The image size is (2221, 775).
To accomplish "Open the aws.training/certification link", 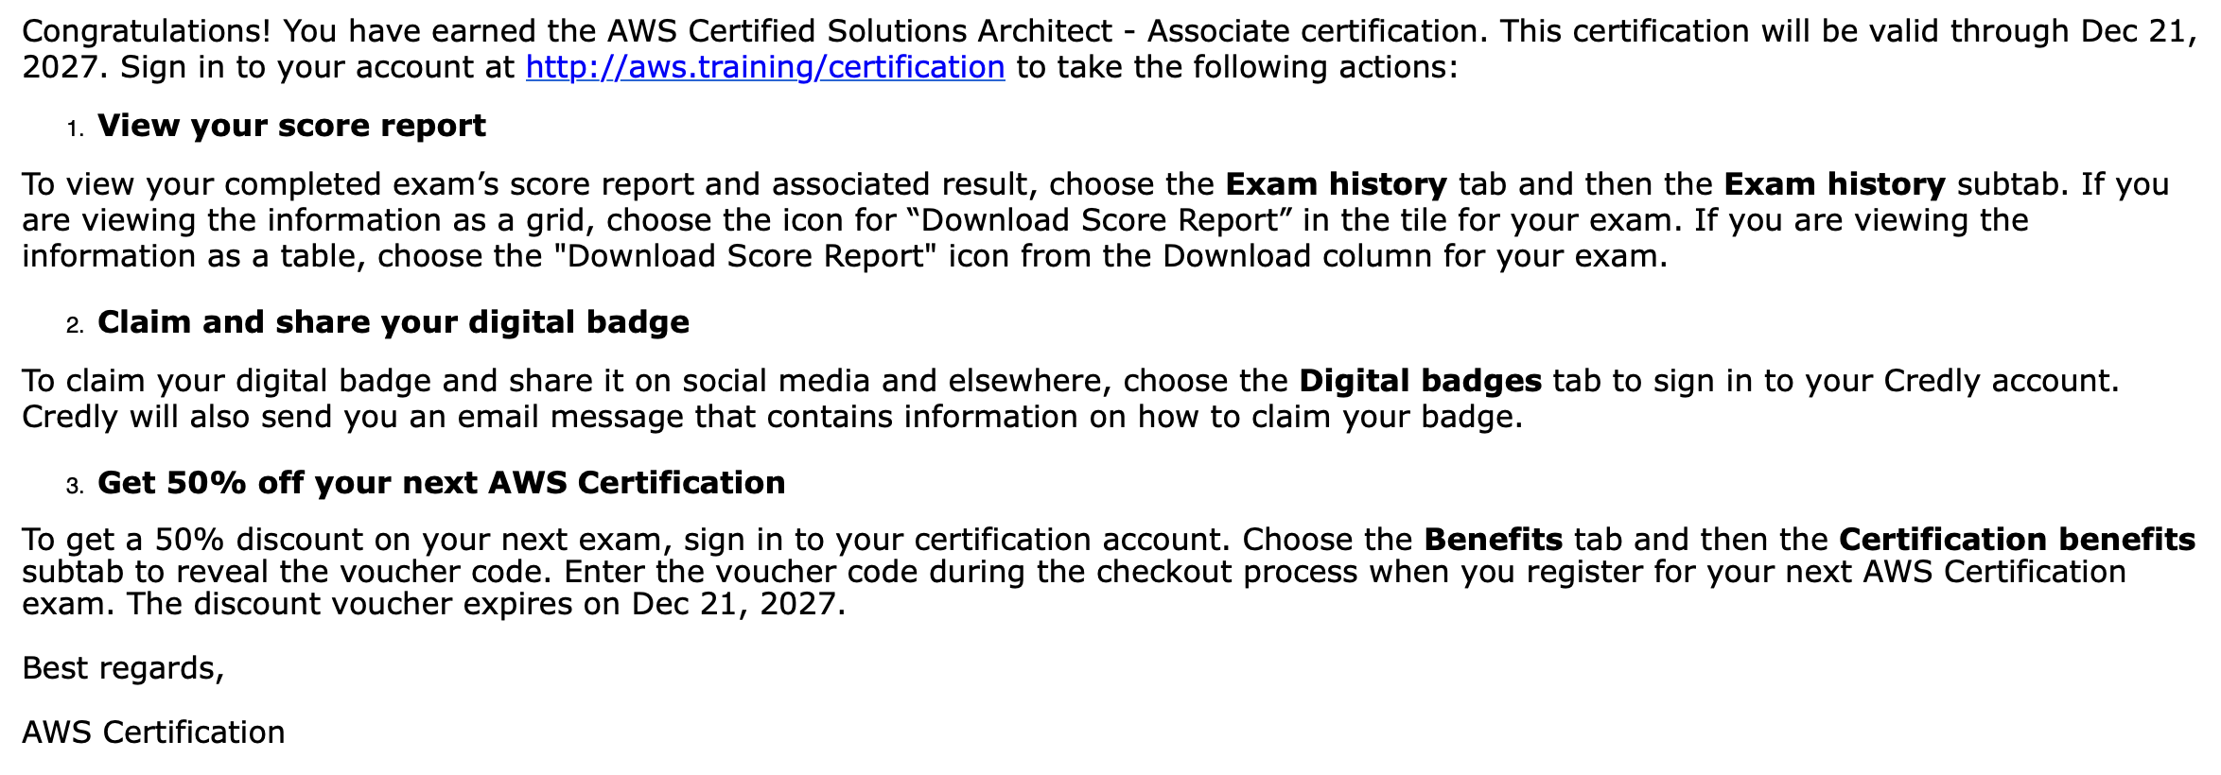I will pyautogui.click(x=765, y=67).
